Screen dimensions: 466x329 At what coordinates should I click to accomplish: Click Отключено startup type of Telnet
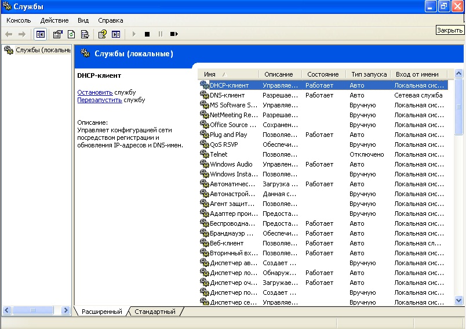367,154
